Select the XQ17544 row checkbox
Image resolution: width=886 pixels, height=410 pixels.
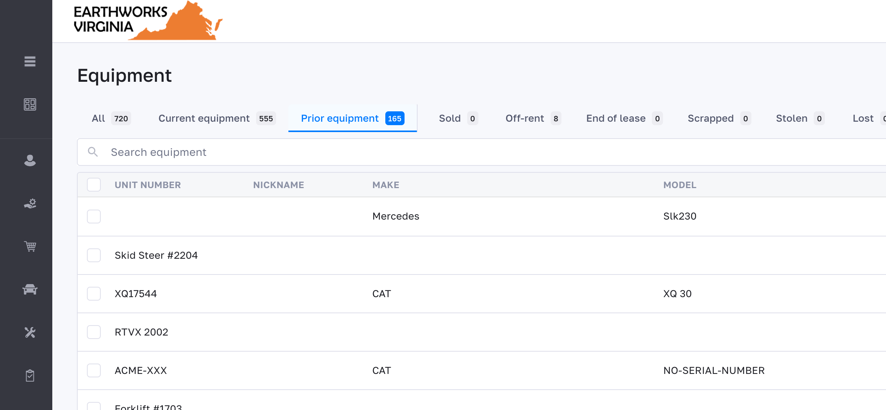94,294
